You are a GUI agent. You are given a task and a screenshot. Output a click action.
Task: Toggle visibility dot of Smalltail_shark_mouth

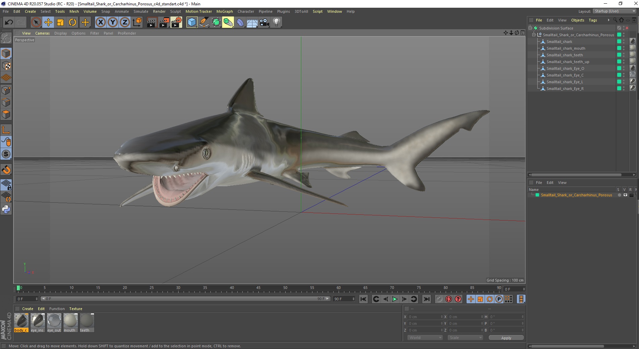pyautogui.click(x=624, y=47)
